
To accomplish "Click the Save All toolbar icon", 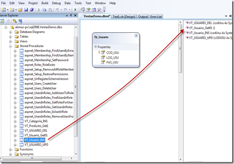I will pos(32,10).
